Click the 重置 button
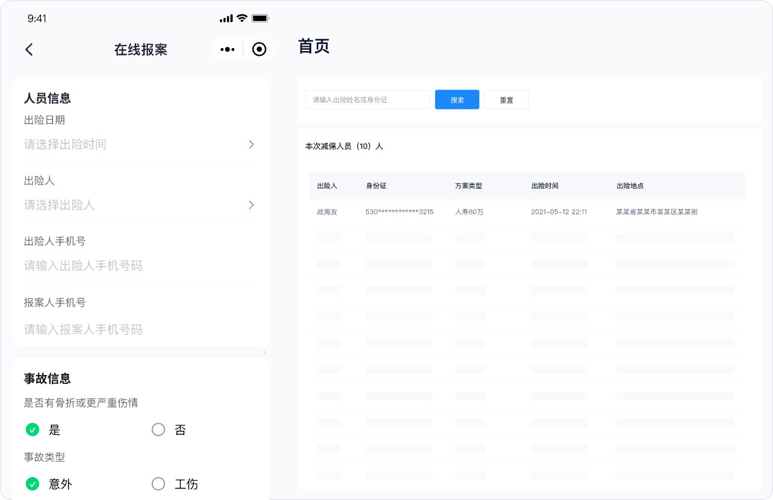The image size is (773, 500). coord(506,100)
